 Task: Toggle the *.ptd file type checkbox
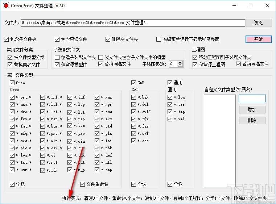97,126
